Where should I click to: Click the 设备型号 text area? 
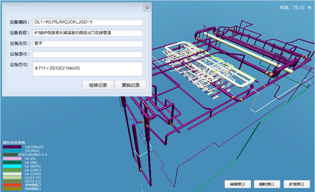click(88, 69)
